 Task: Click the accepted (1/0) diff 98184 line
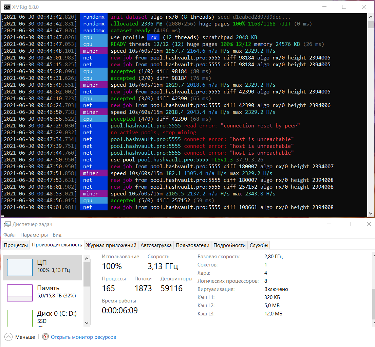[161, 71]
